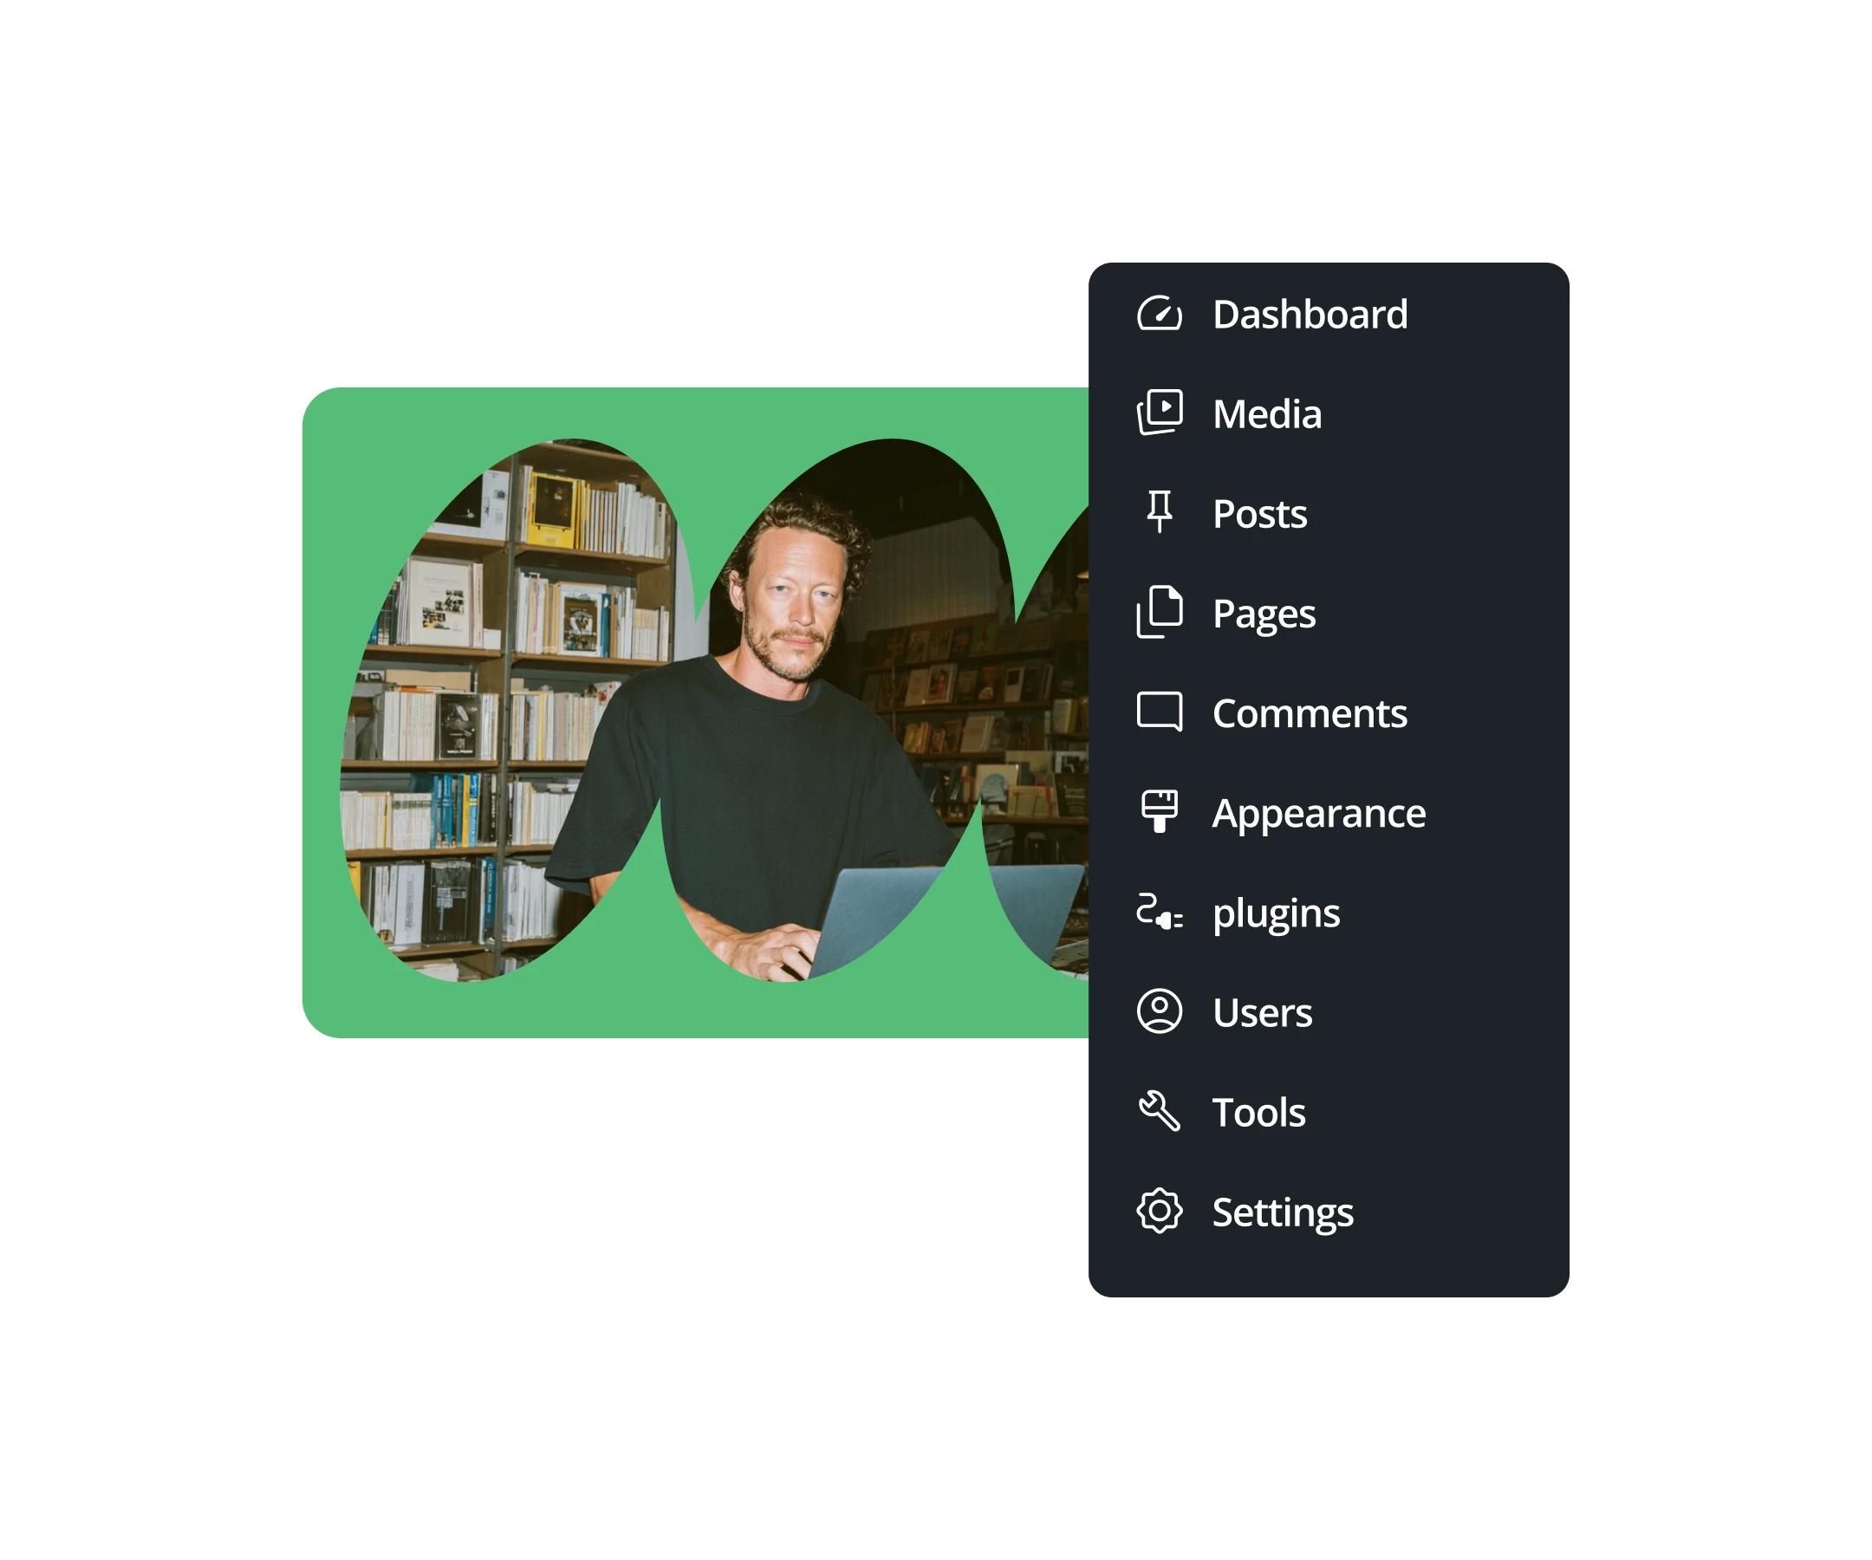This screenshot has width=1872, height=1560.
Task: Open Users in the admin menu
Action: 1262,1012
